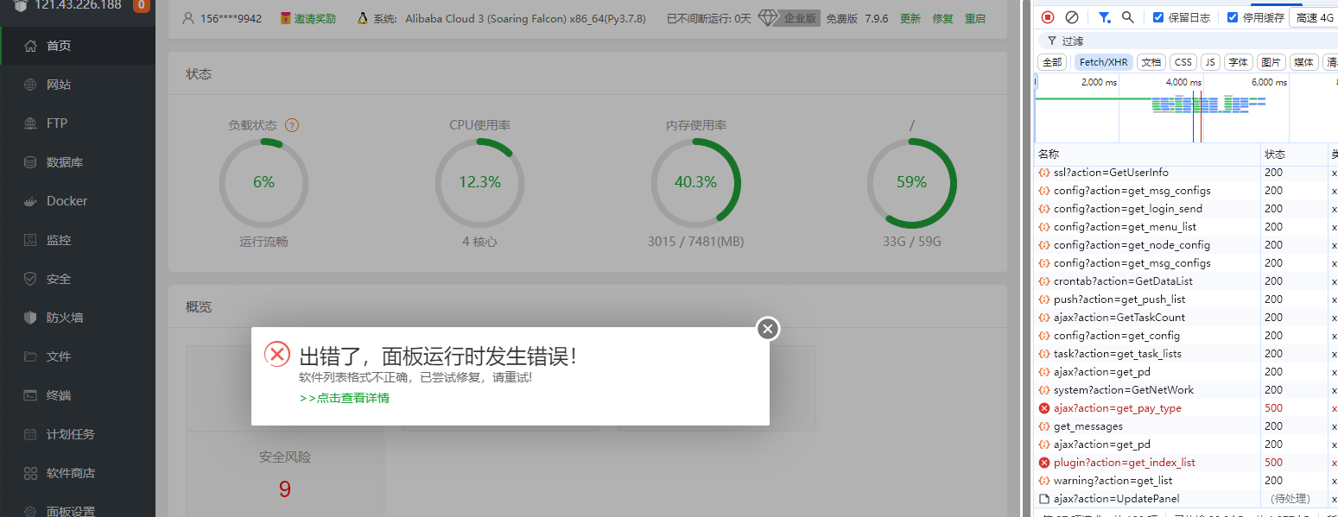Click the 终端 terminal icon
This screenshot has height=517, width=1338.
[x=30, y=395]
